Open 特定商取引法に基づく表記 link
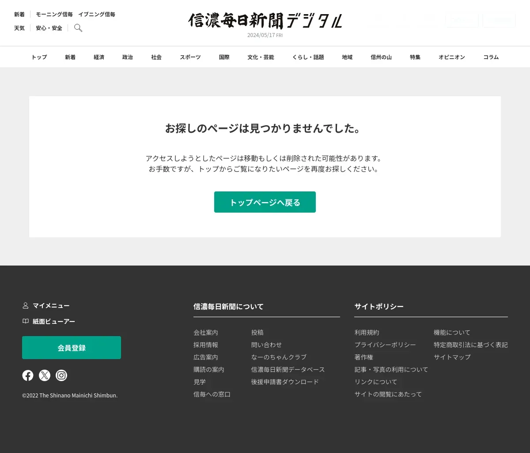 point(471,345)
